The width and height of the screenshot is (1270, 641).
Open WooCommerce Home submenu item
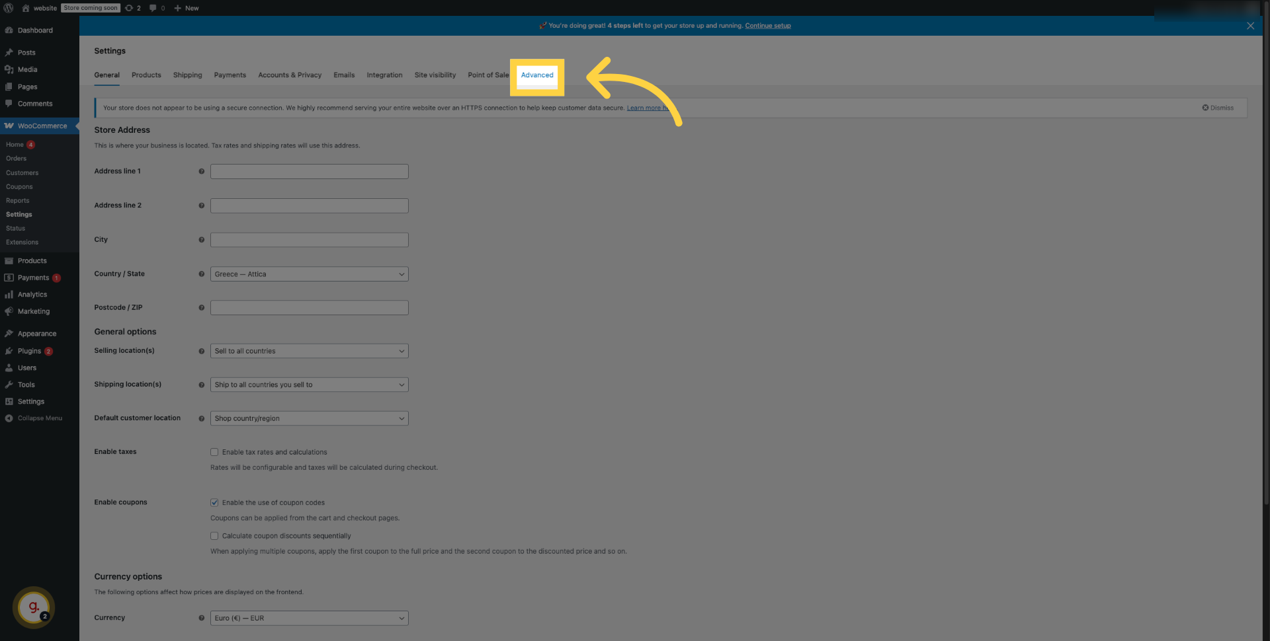pyautogui.click(x=15, y=145)
